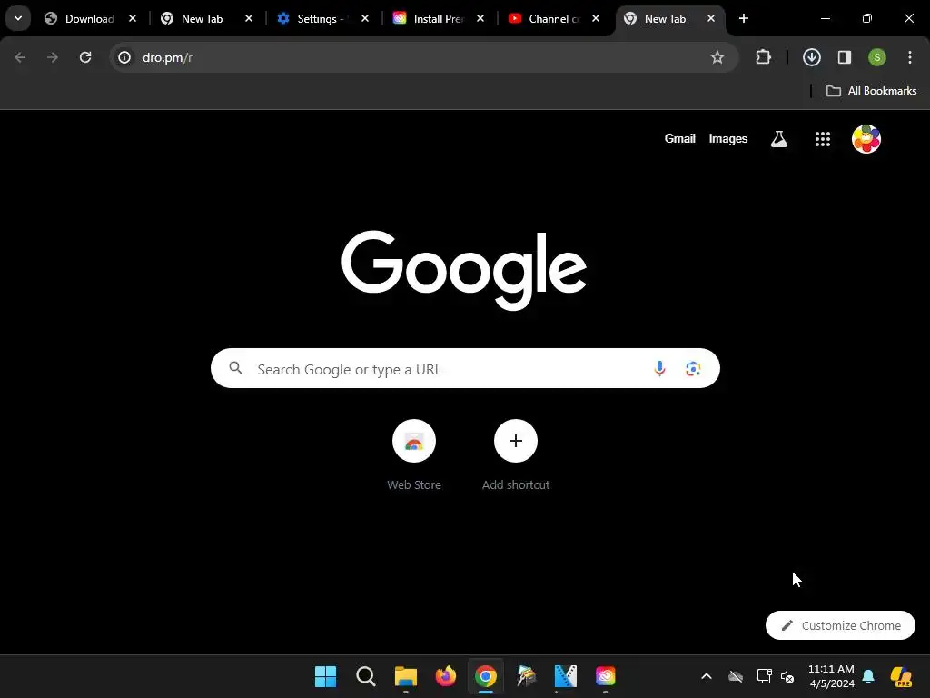View site information icon in address bar

click(124, 57)
